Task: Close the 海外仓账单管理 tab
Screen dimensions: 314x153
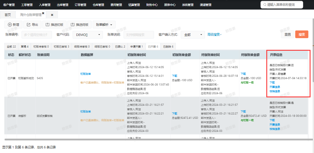Action: point(43,13)
